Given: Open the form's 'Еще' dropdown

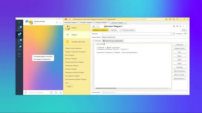Looking at the screenshot, I should (184, 30).
